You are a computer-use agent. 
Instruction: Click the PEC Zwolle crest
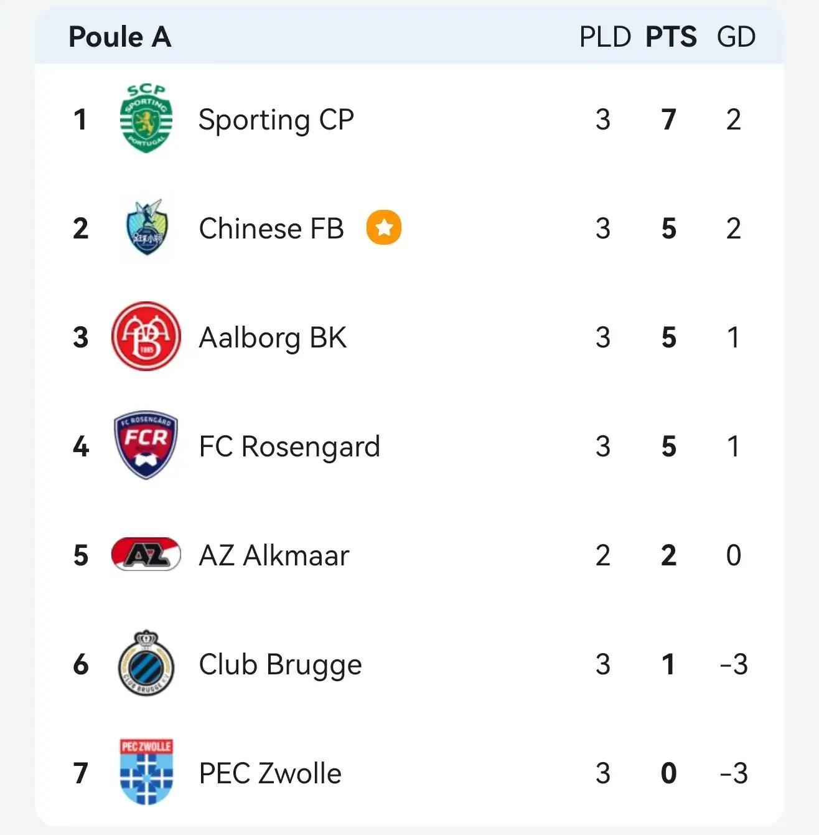pos(146,772)
